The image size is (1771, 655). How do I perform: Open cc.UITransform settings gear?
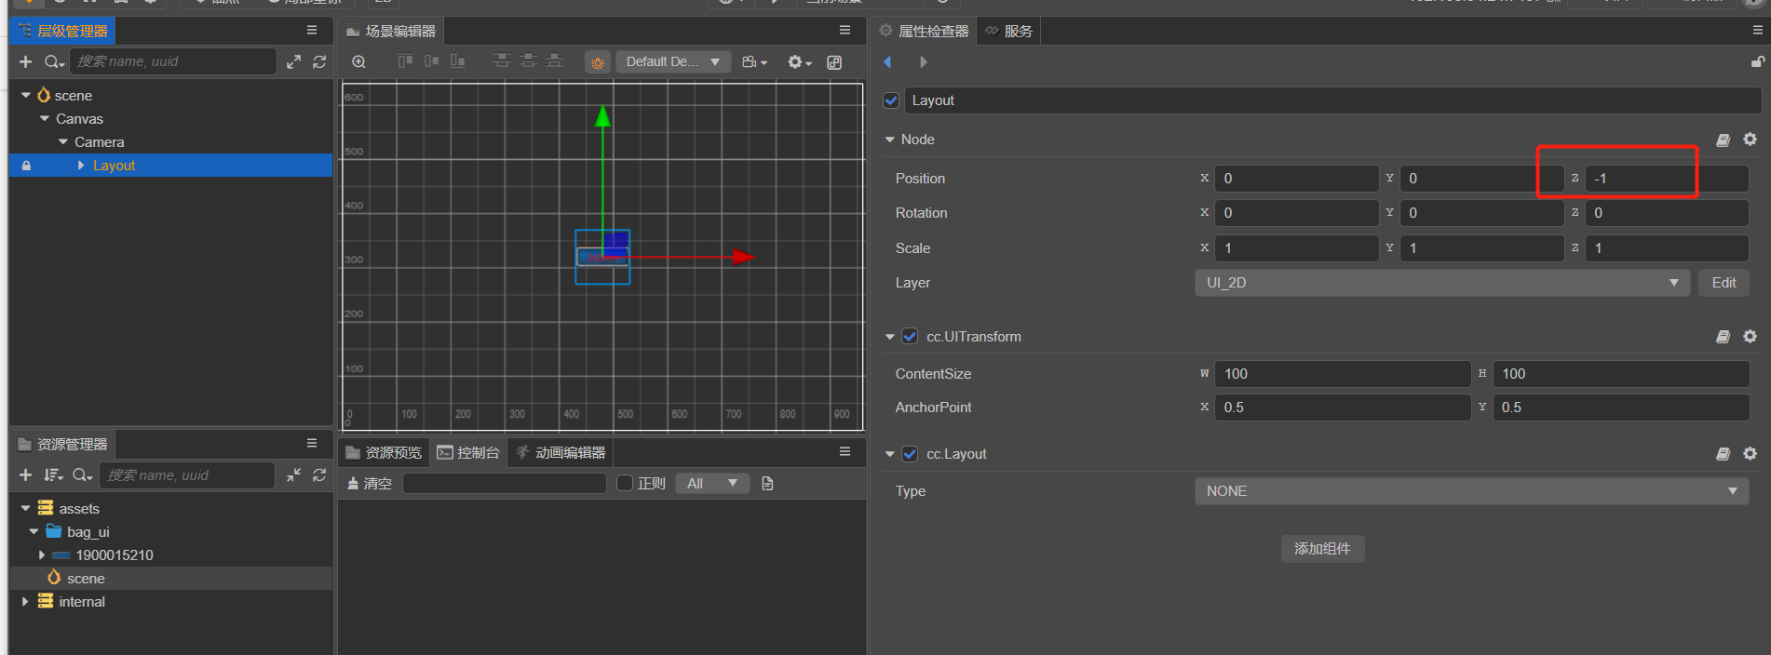click(1751, 336)
